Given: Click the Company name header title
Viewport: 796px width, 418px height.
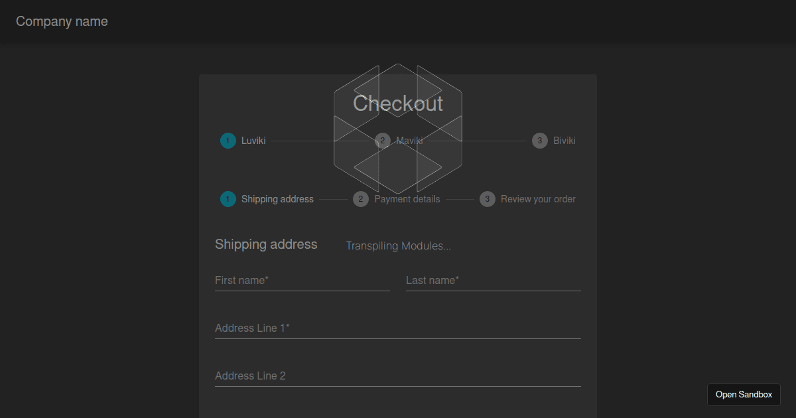Looking at the screenshot, I should click(x=62, y=21).
